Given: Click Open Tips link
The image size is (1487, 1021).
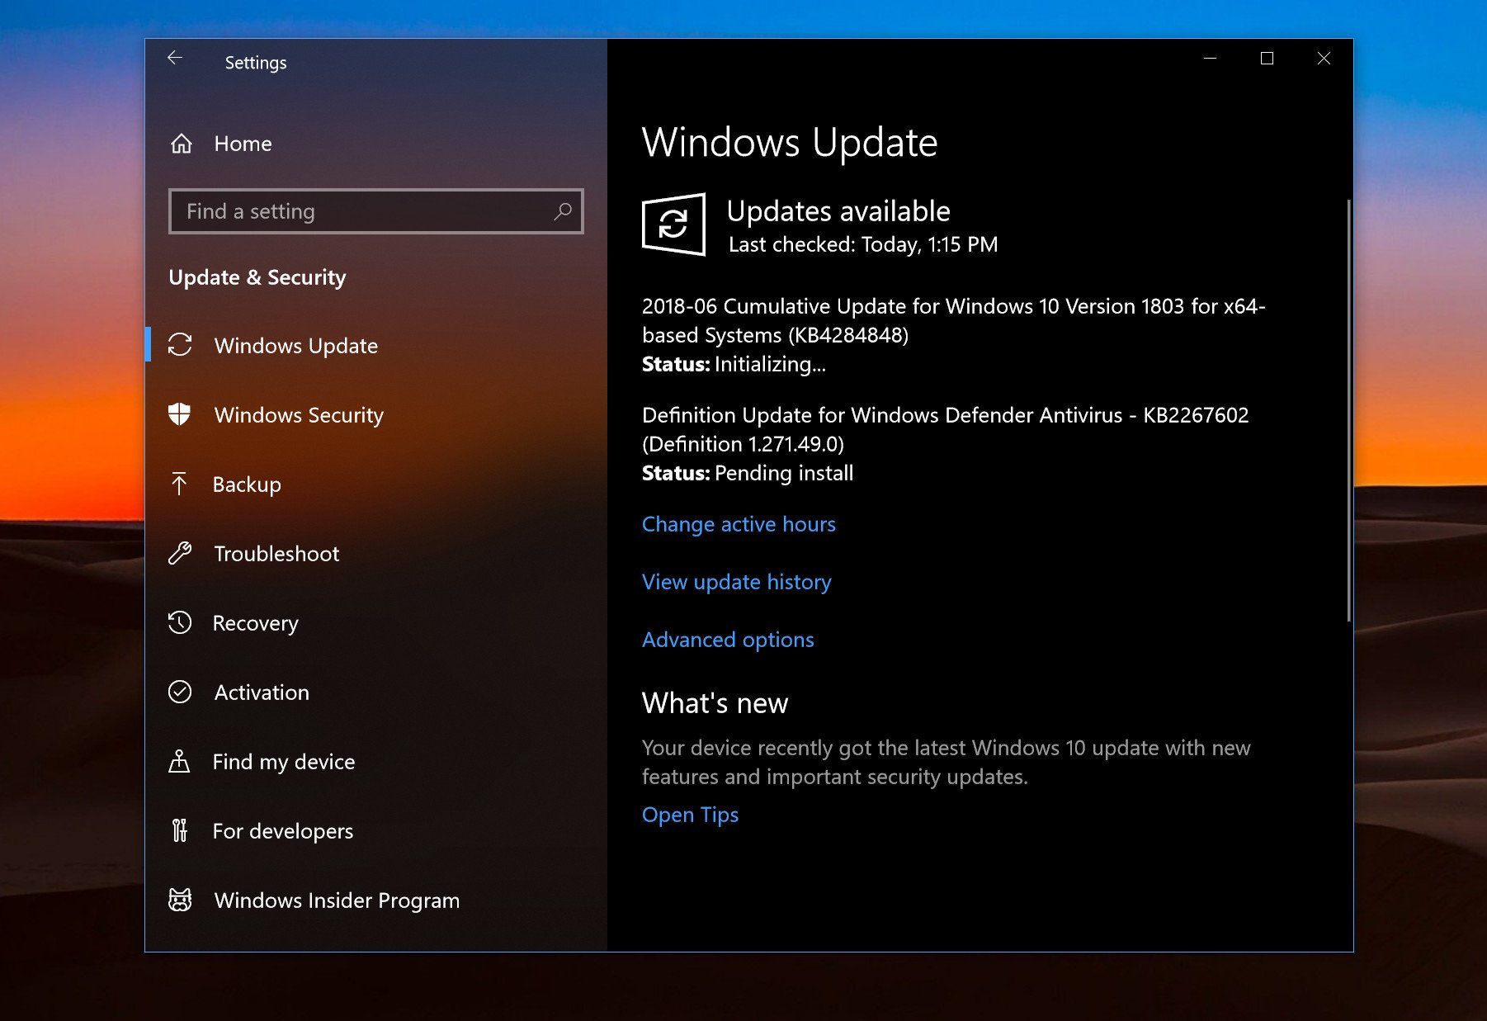Looking at the screenshot, I should pyautogui.click(x=690, y=815).
